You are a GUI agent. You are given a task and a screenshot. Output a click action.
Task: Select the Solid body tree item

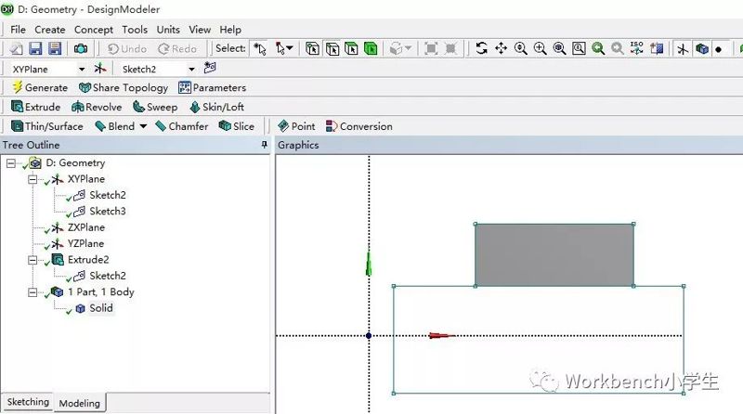(x=101, y=308)
